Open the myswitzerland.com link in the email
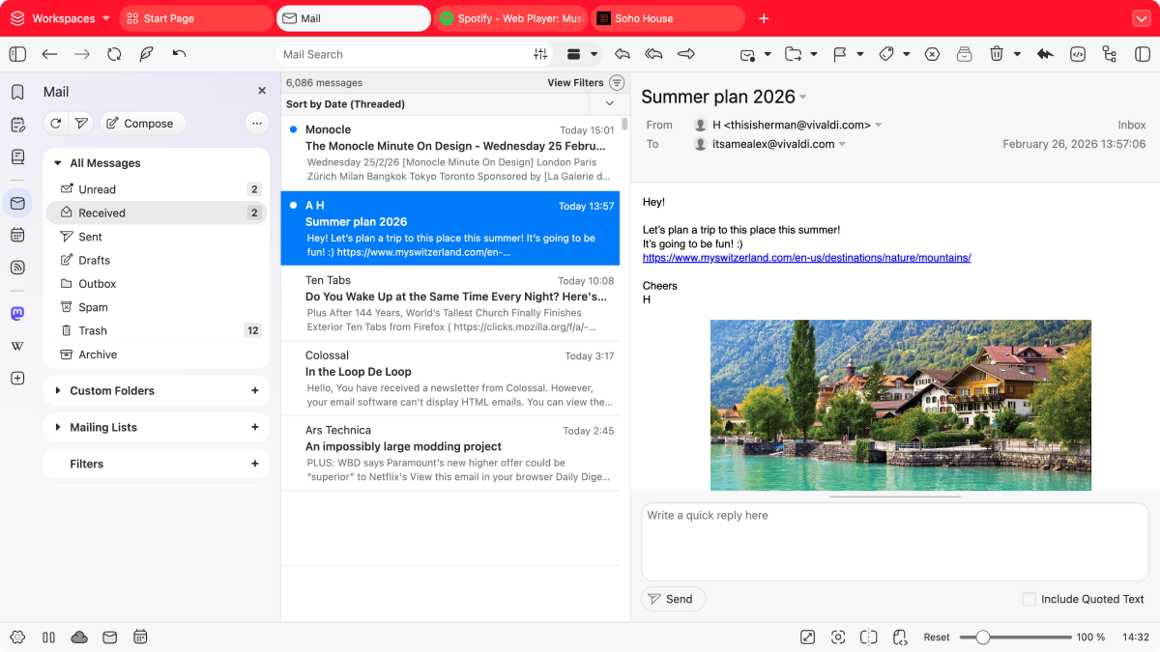The image size is (1160, 652). coord(806,258)
